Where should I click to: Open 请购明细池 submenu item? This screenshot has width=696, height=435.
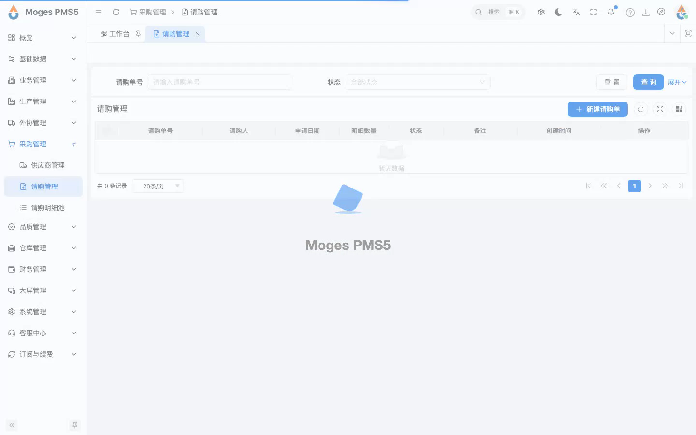coord(43,208)
